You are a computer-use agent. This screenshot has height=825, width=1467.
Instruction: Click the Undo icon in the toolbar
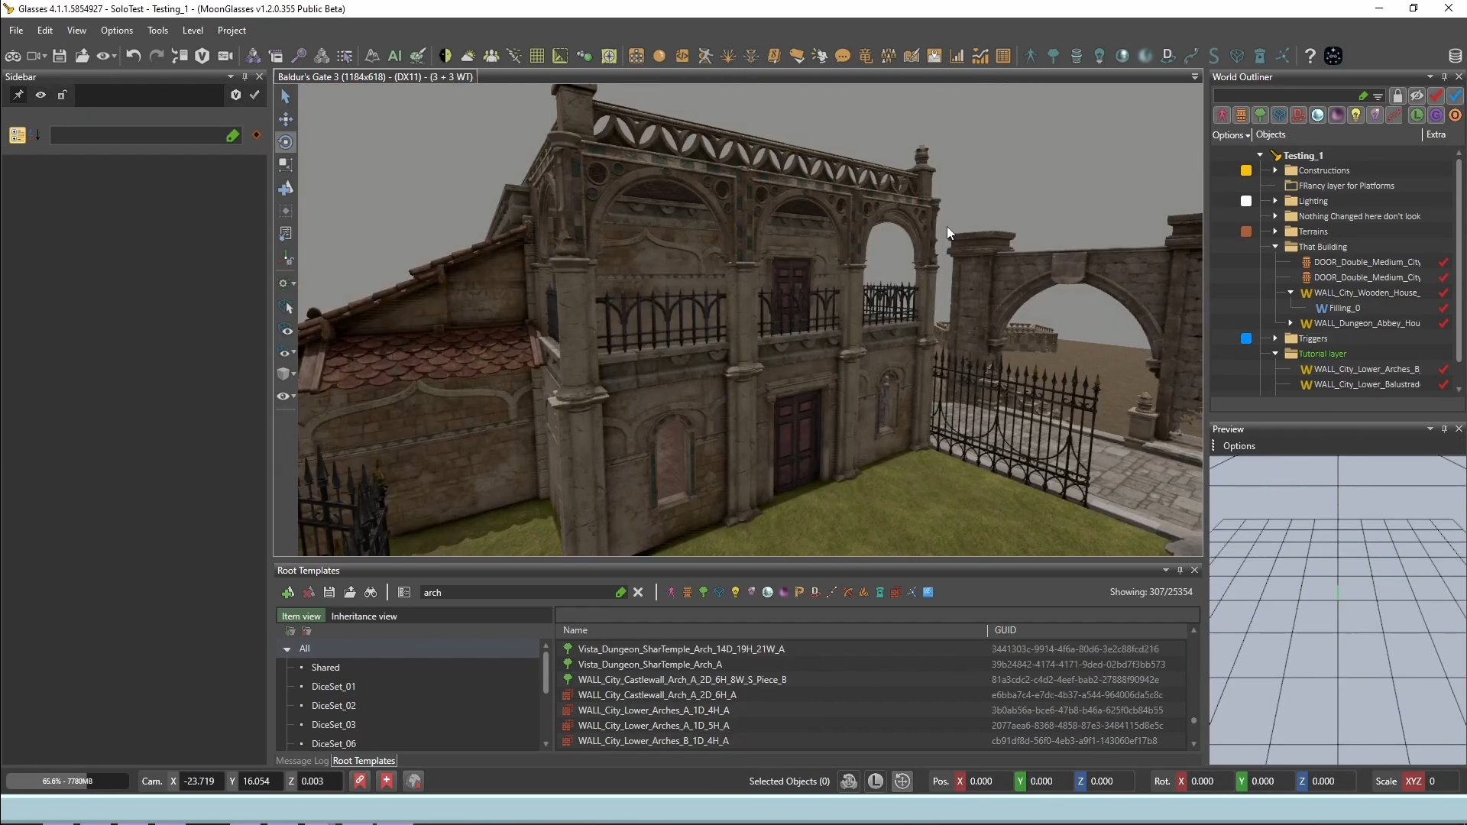[133, 56]
